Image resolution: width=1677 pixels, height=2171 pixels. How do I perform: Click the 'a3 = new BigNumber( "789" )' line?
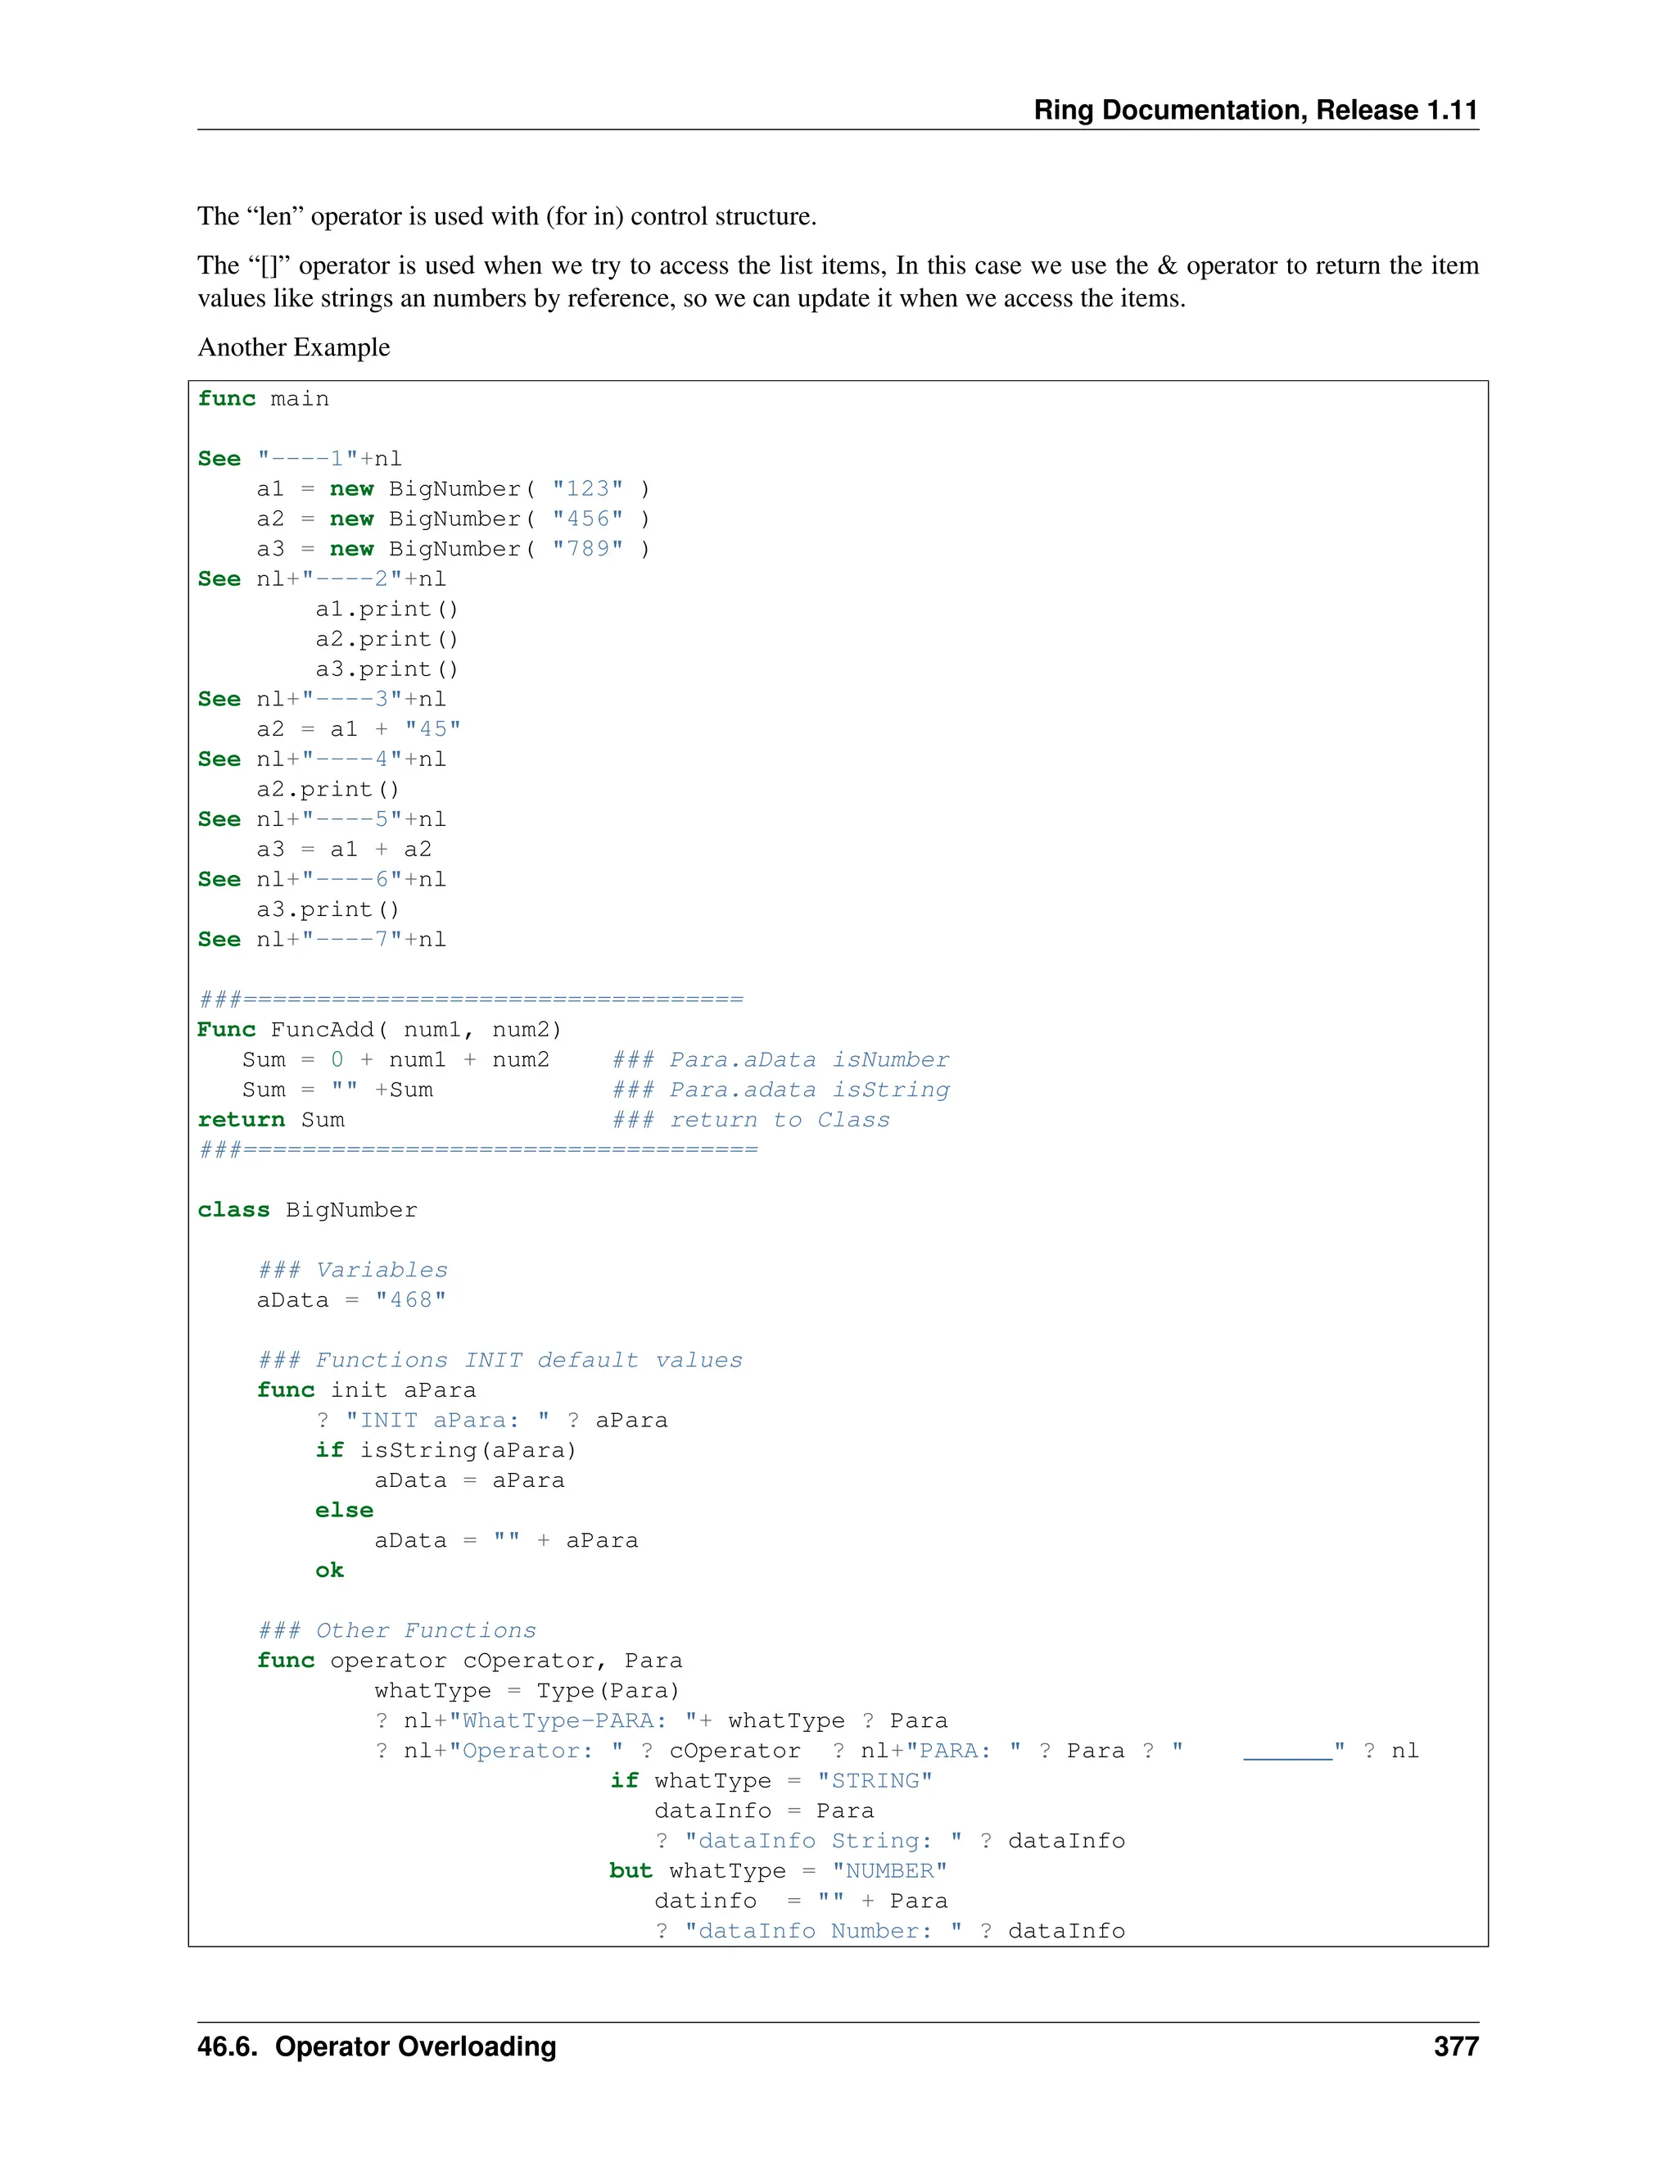pyautogui.click(x=453, y=549)
